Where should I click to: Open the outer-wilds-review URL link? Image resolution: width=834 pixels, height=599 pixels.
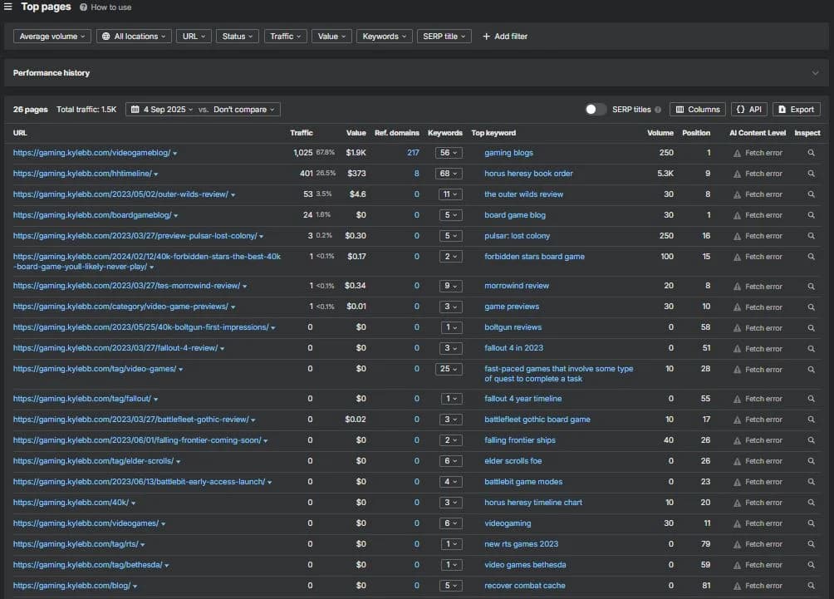(x=120, y=194)
